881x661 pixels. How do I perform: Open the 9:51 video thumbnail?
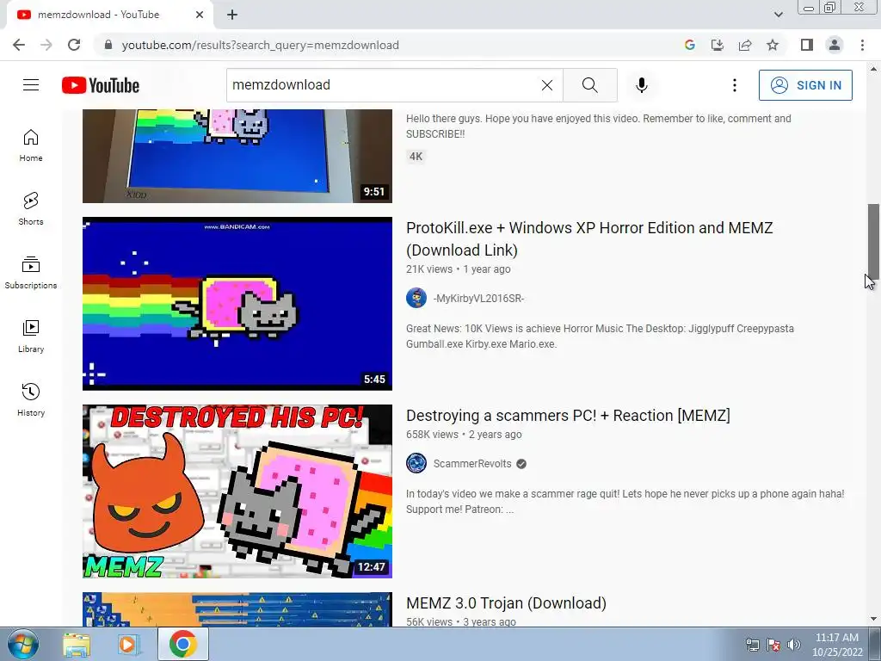[x=237, y=157]
